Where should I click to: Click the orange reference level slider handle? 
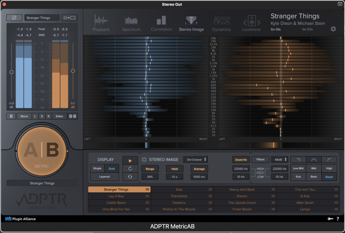coord(73,71)
